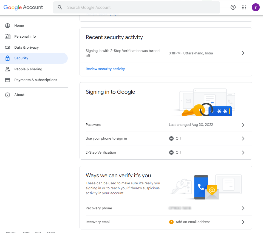Click the warning icon beside Recovery email
The width and height of the screenshot is (263, 233).
[x=172, y=222]
